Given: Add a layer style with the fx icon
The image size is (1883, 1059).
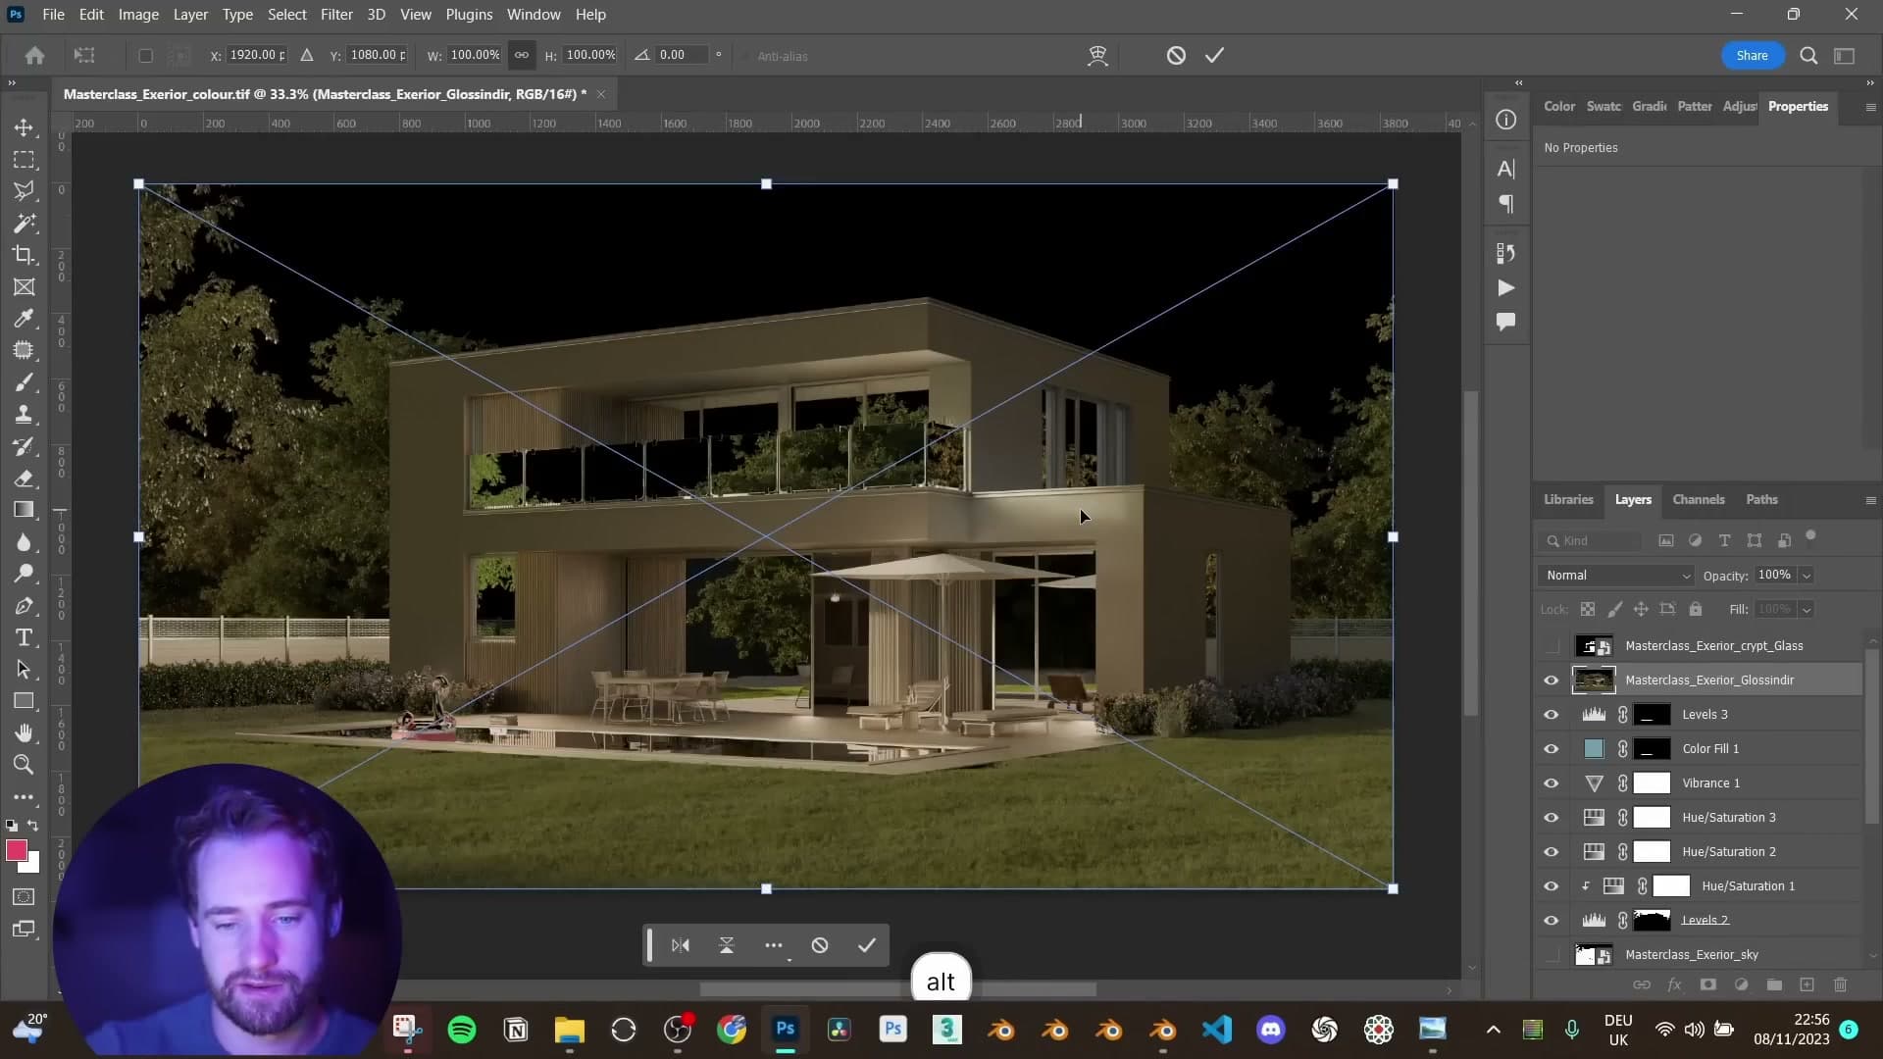Looking at the screenshot, I should point(1675,984).
